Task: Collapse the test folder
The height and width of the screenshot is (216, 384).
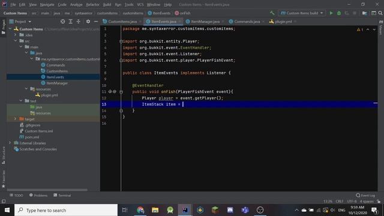Action: [x=21, y=101]
